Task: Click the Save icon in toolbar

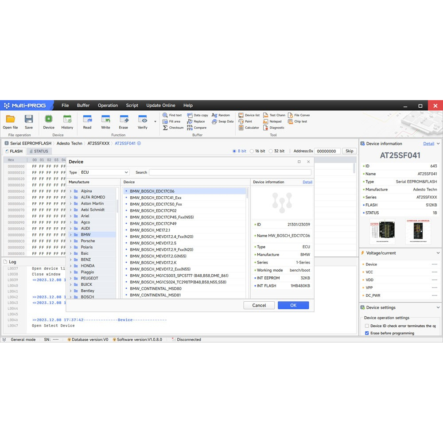Action: (x=29, y=120)
